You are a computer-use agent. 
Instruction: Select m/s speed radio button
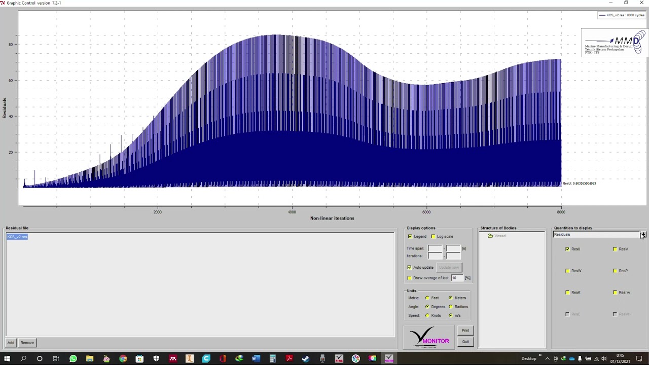pos(451,315)
